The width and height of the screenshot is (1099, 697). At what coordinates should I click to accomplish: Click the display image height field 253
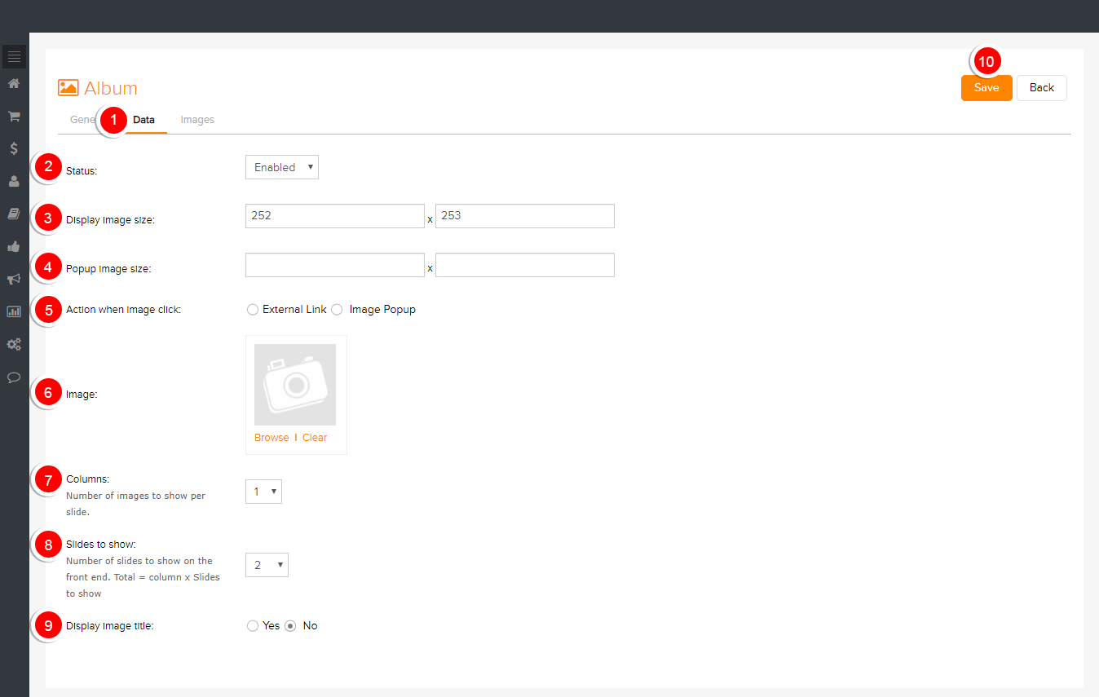click(525, 216)
